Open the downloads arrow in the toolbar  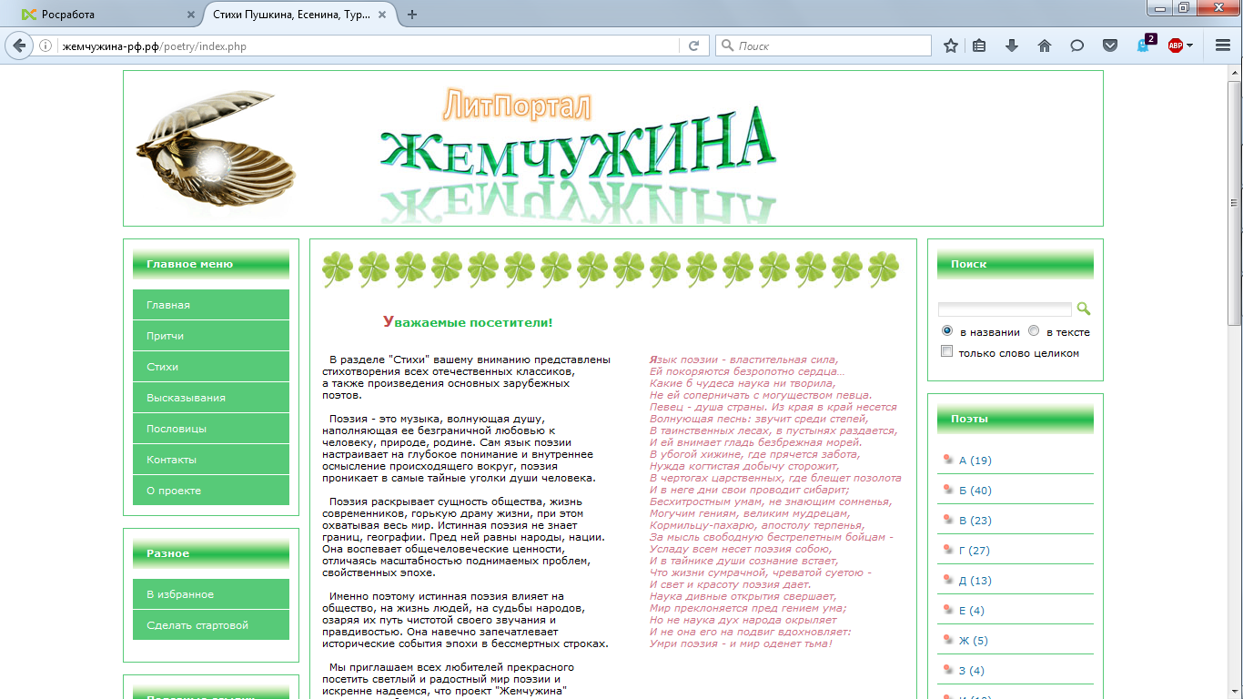(1011, 46)
